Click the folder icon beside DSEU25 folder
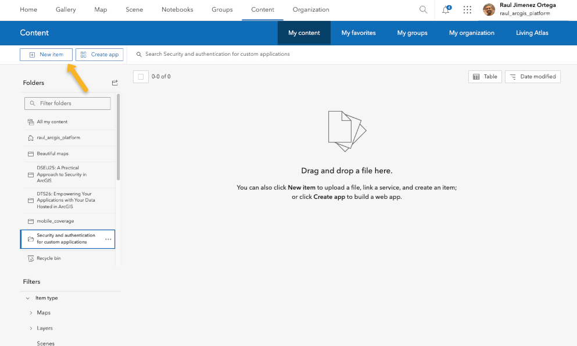The image size is (577, 346). (x=31, y=174)
